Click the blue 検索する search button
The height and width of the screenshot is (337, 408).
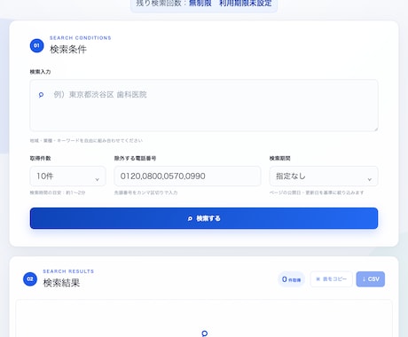point(204,218)
